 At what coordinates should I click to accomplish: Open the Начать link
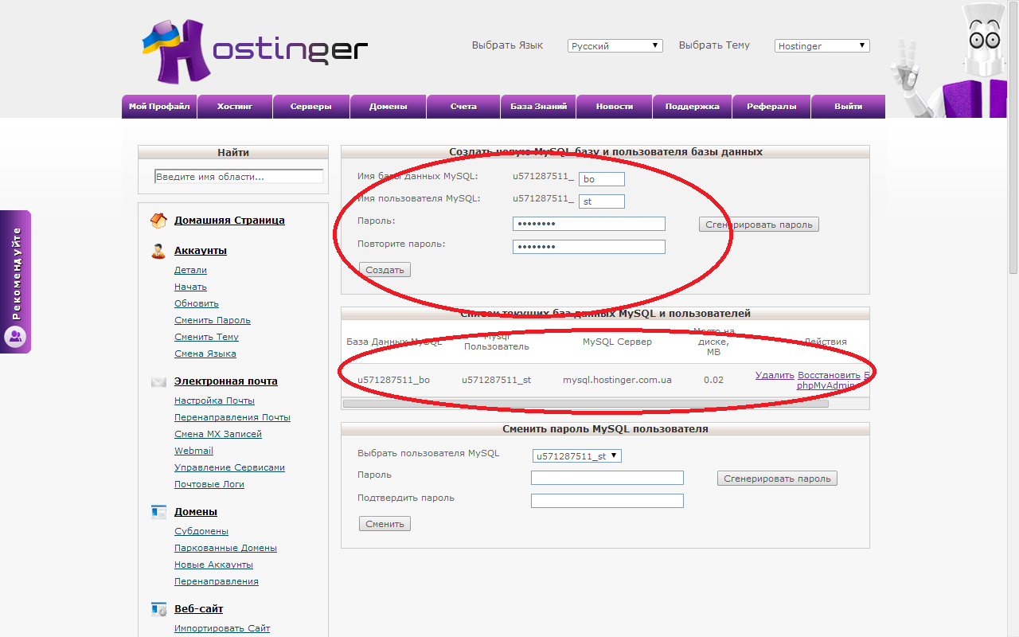[x=190, y=287]
